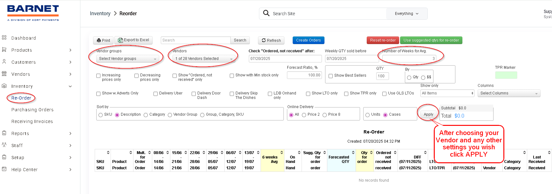Expand the Customers menu chevron
The image size is (552, 194).
pyautogui.click(x=70, y=62)
